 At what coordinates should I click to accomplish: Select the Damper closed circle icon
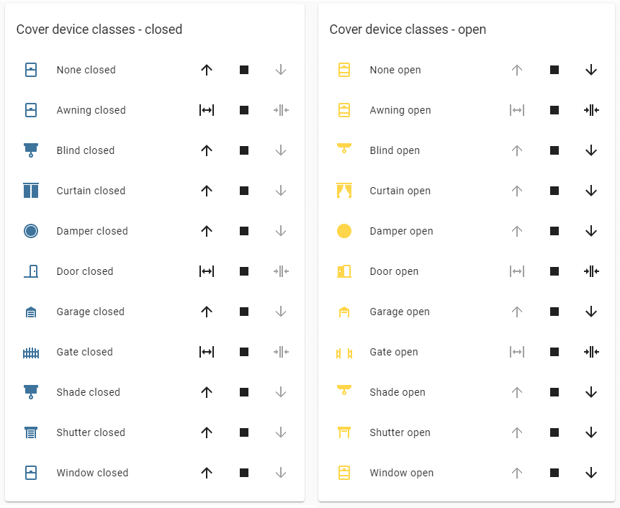[x=30, y=231]
